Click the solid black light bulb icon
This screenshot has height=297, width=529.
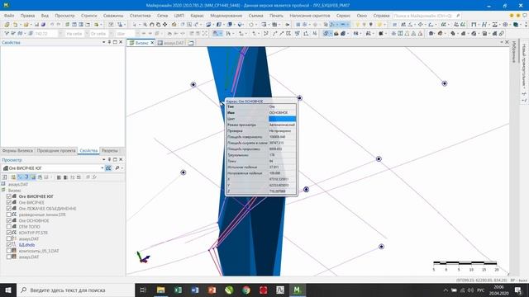pyautogui.click(x=371, y=25)
